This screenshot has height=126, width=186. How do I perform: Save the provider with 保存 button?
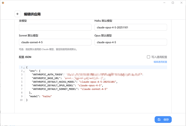[x=163, y=120]
